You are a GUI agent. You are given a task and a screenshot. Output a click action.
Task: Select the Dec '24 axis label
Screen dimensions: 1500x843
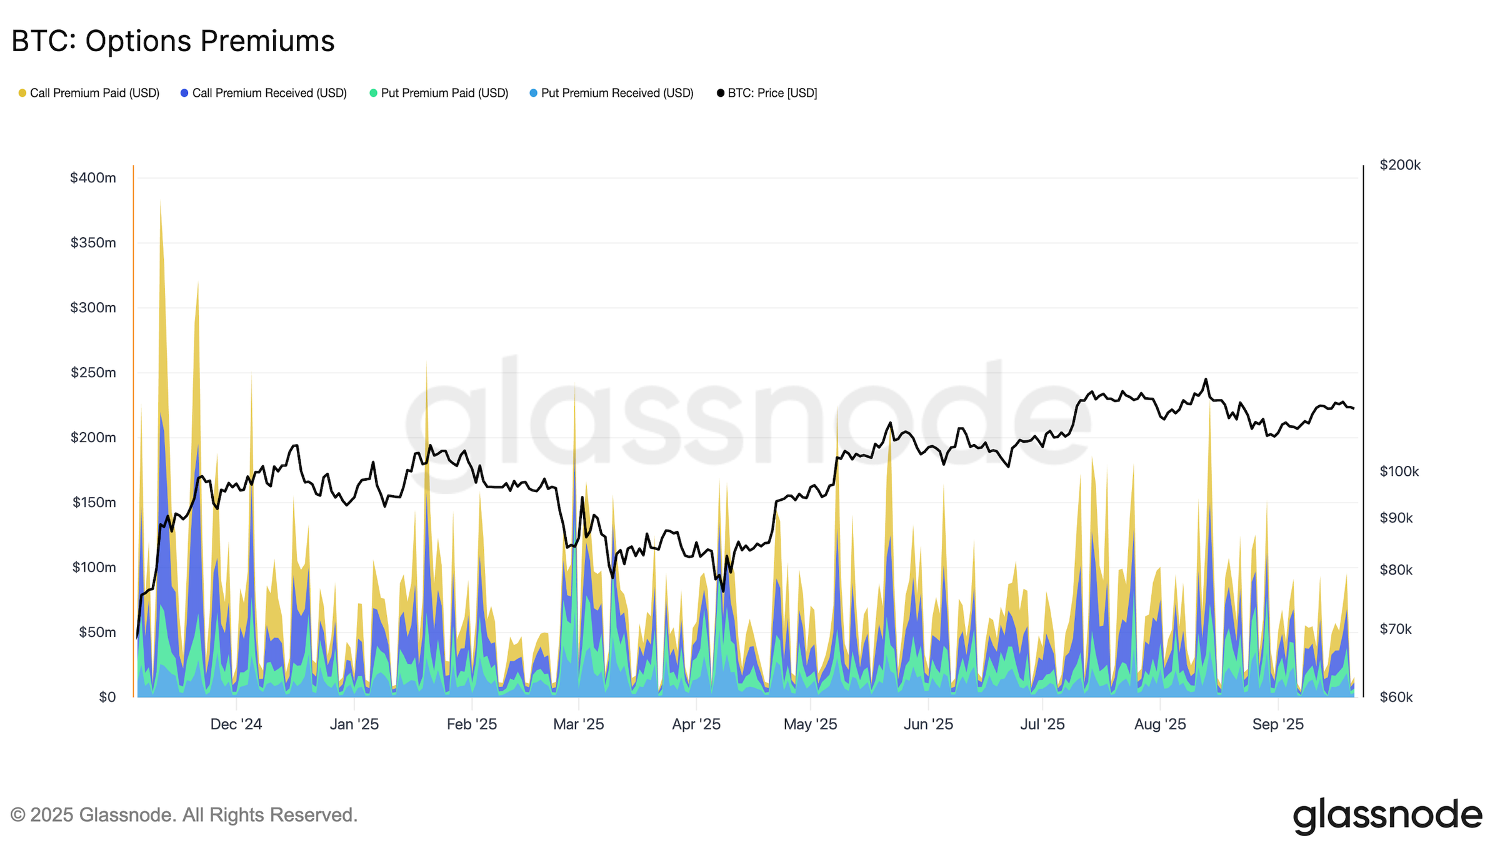236,724
